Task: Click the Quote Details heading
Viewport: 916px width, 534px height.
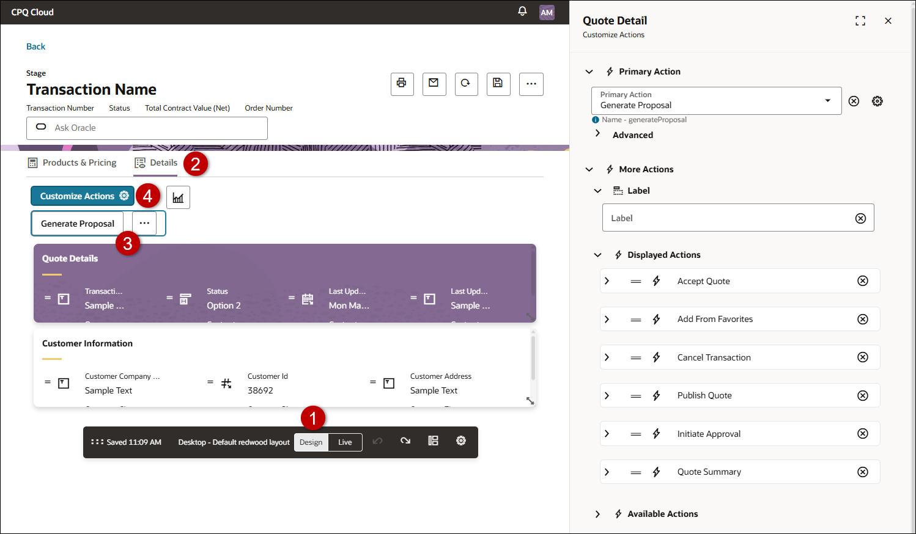Action: point(70,258)
